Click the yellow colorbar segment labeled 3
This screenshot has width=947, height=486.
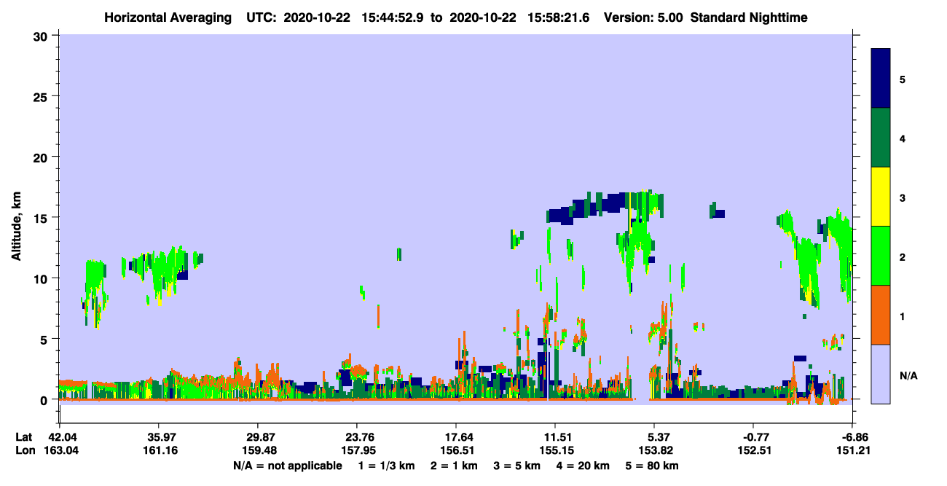[x=881, y=197]
